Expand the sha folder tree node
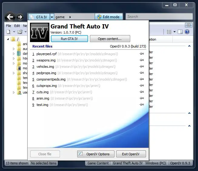 pos(14,73)
